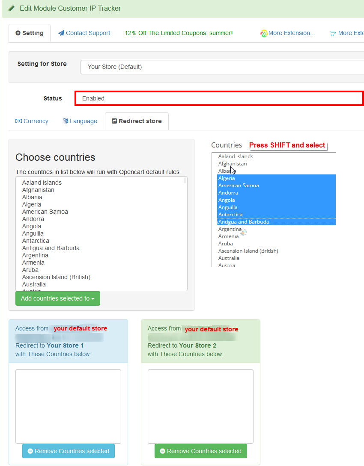Click the Currency tab money icon
This screenshot has height=466, width=364.
pos(18,121)
